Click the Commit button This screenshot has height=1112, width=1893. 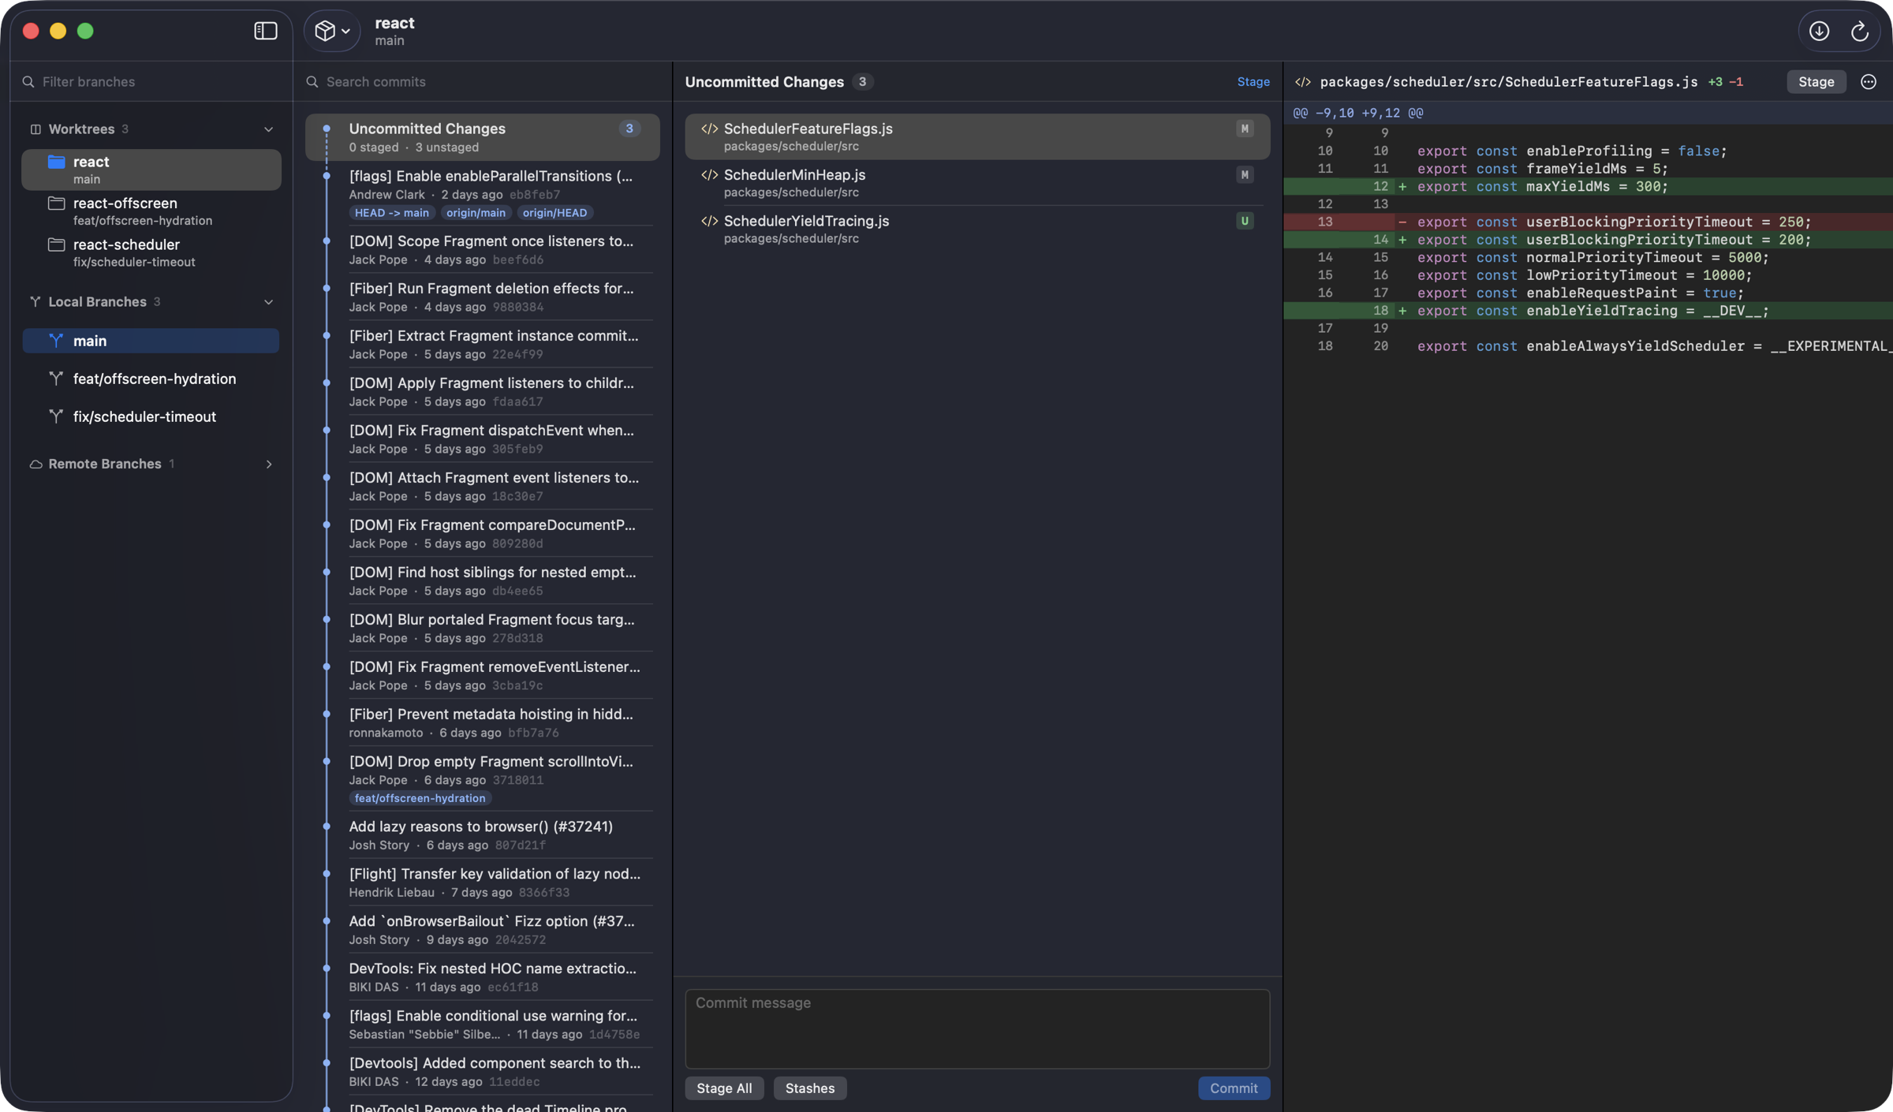pyautogui.click(x=1234, y=1088)
